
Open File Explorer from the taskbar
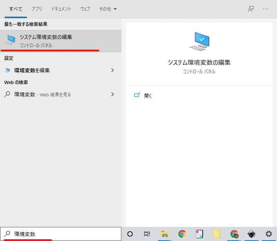(165, 234)
